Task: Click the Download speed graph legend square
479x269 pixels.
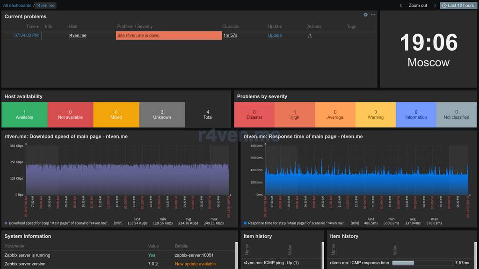Action: coord(6,224)
